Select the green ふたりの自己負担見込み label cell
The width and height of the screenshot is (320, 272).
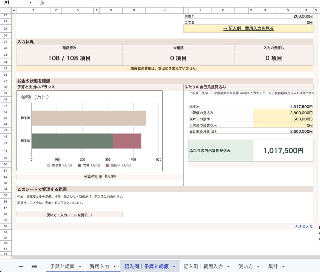221,151
